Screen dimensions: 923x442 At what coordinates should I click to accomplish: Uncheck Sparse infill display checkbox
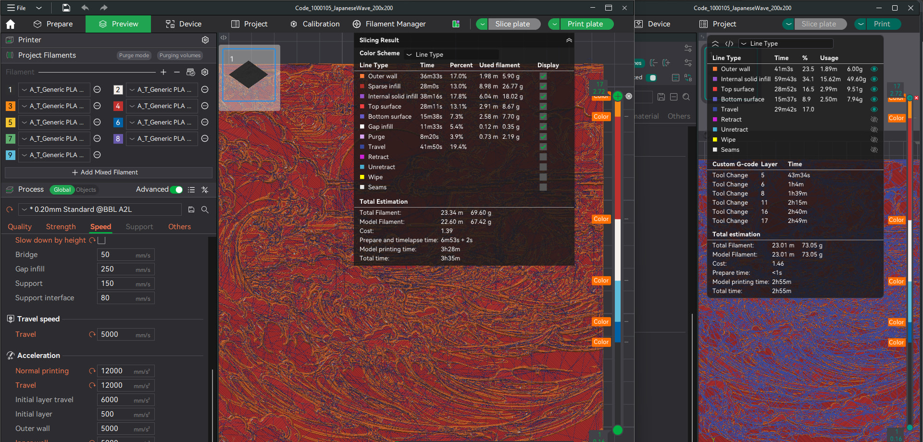tap(543, 86)
